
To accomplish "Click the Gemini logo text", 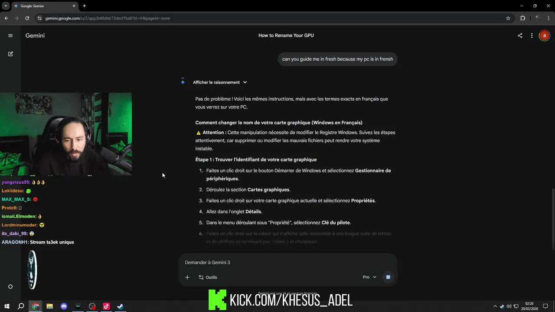I will click(35, 36).
